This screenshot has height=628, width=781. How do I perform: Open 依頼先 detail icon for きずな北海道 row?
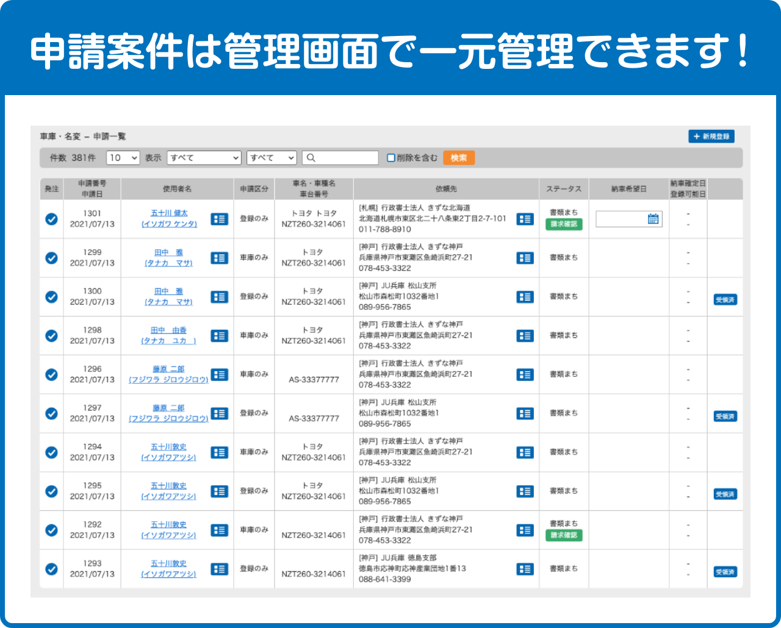525,219
